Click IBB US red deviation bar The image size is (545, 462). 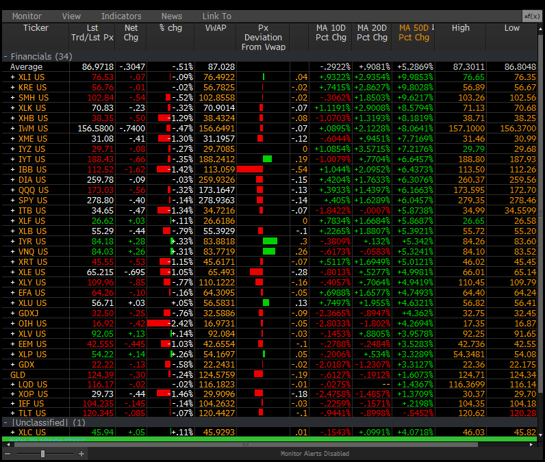[250, 170]
